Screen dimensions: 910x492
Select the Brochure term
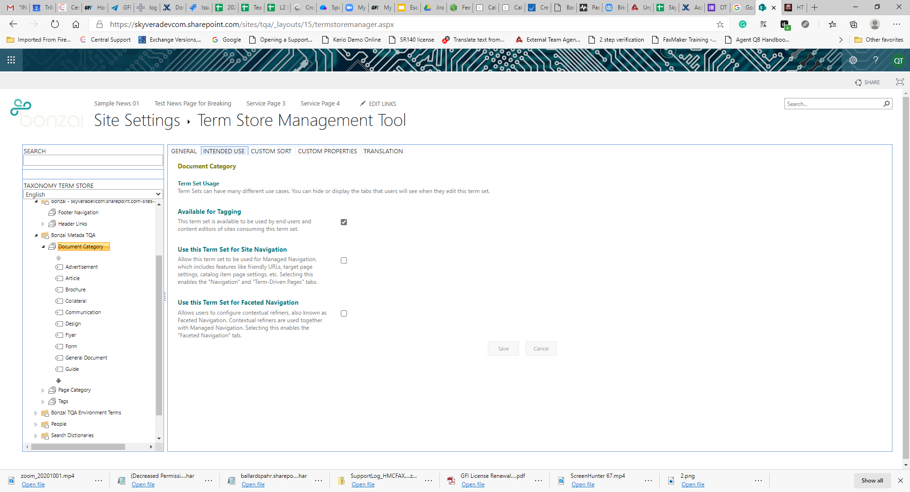75,290
